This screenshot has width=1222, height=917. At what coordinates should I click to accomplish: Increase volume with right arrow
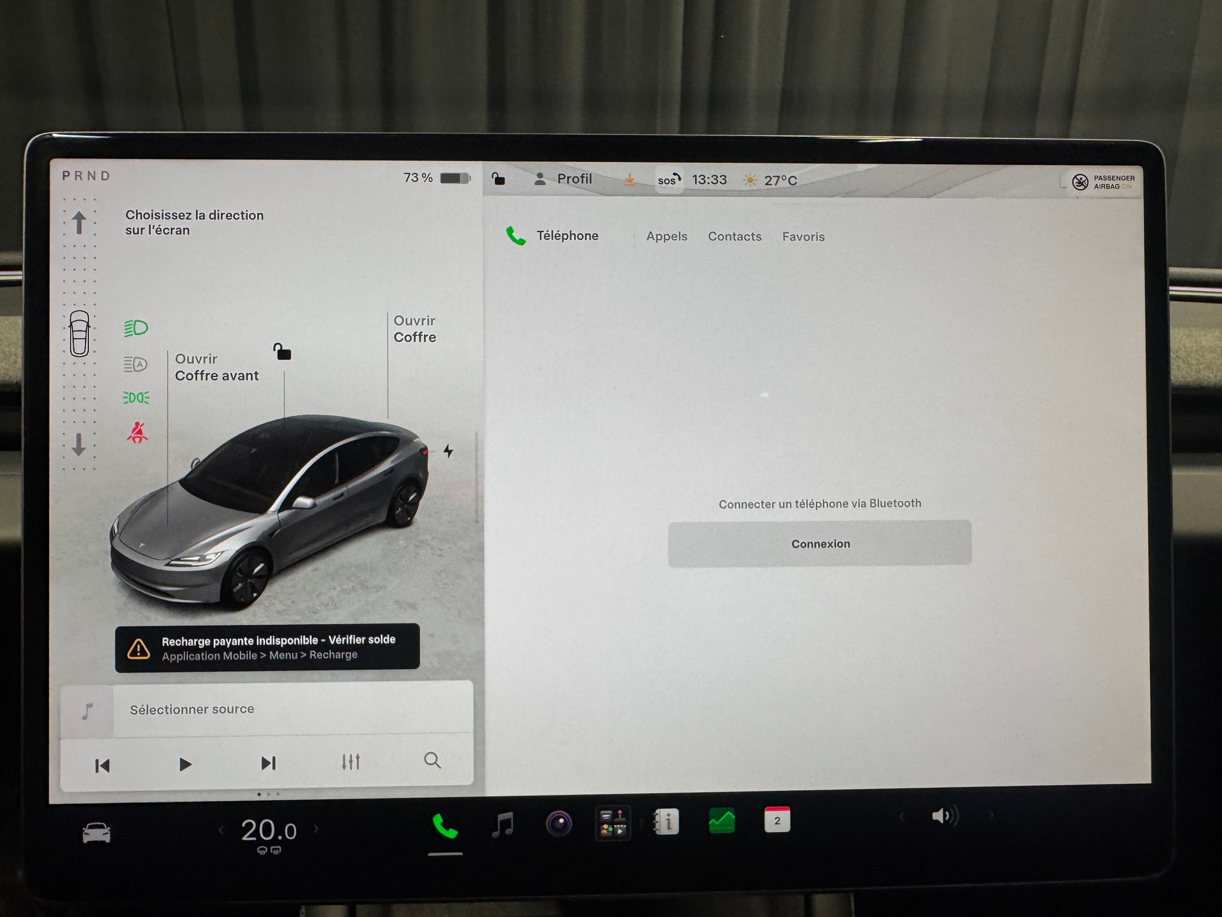click(992, 814)
